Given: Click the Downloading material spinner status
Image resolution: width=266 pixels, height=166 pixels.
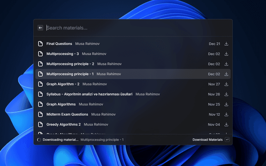Looking at the screenshot, I should point(39,140).
